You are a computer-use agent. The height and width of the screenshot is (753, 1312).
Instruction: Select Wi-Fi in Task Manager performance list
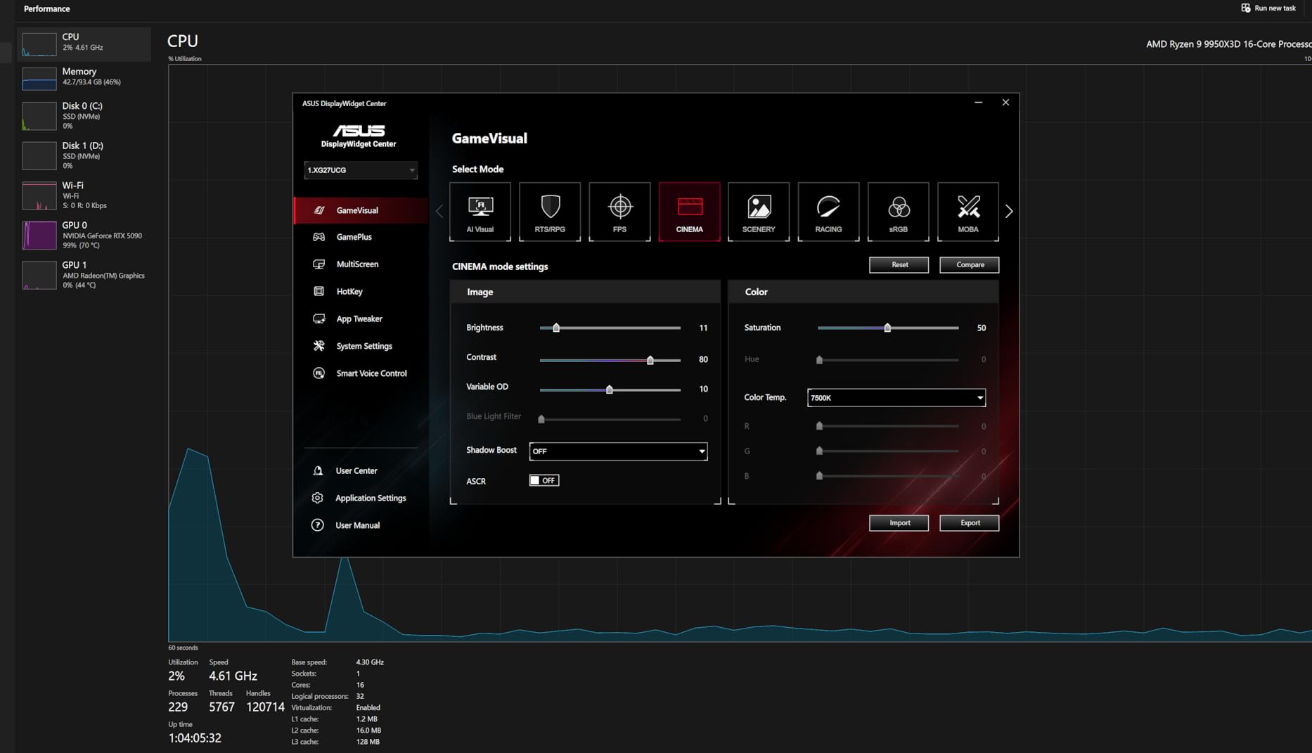(x=84, y=195)
